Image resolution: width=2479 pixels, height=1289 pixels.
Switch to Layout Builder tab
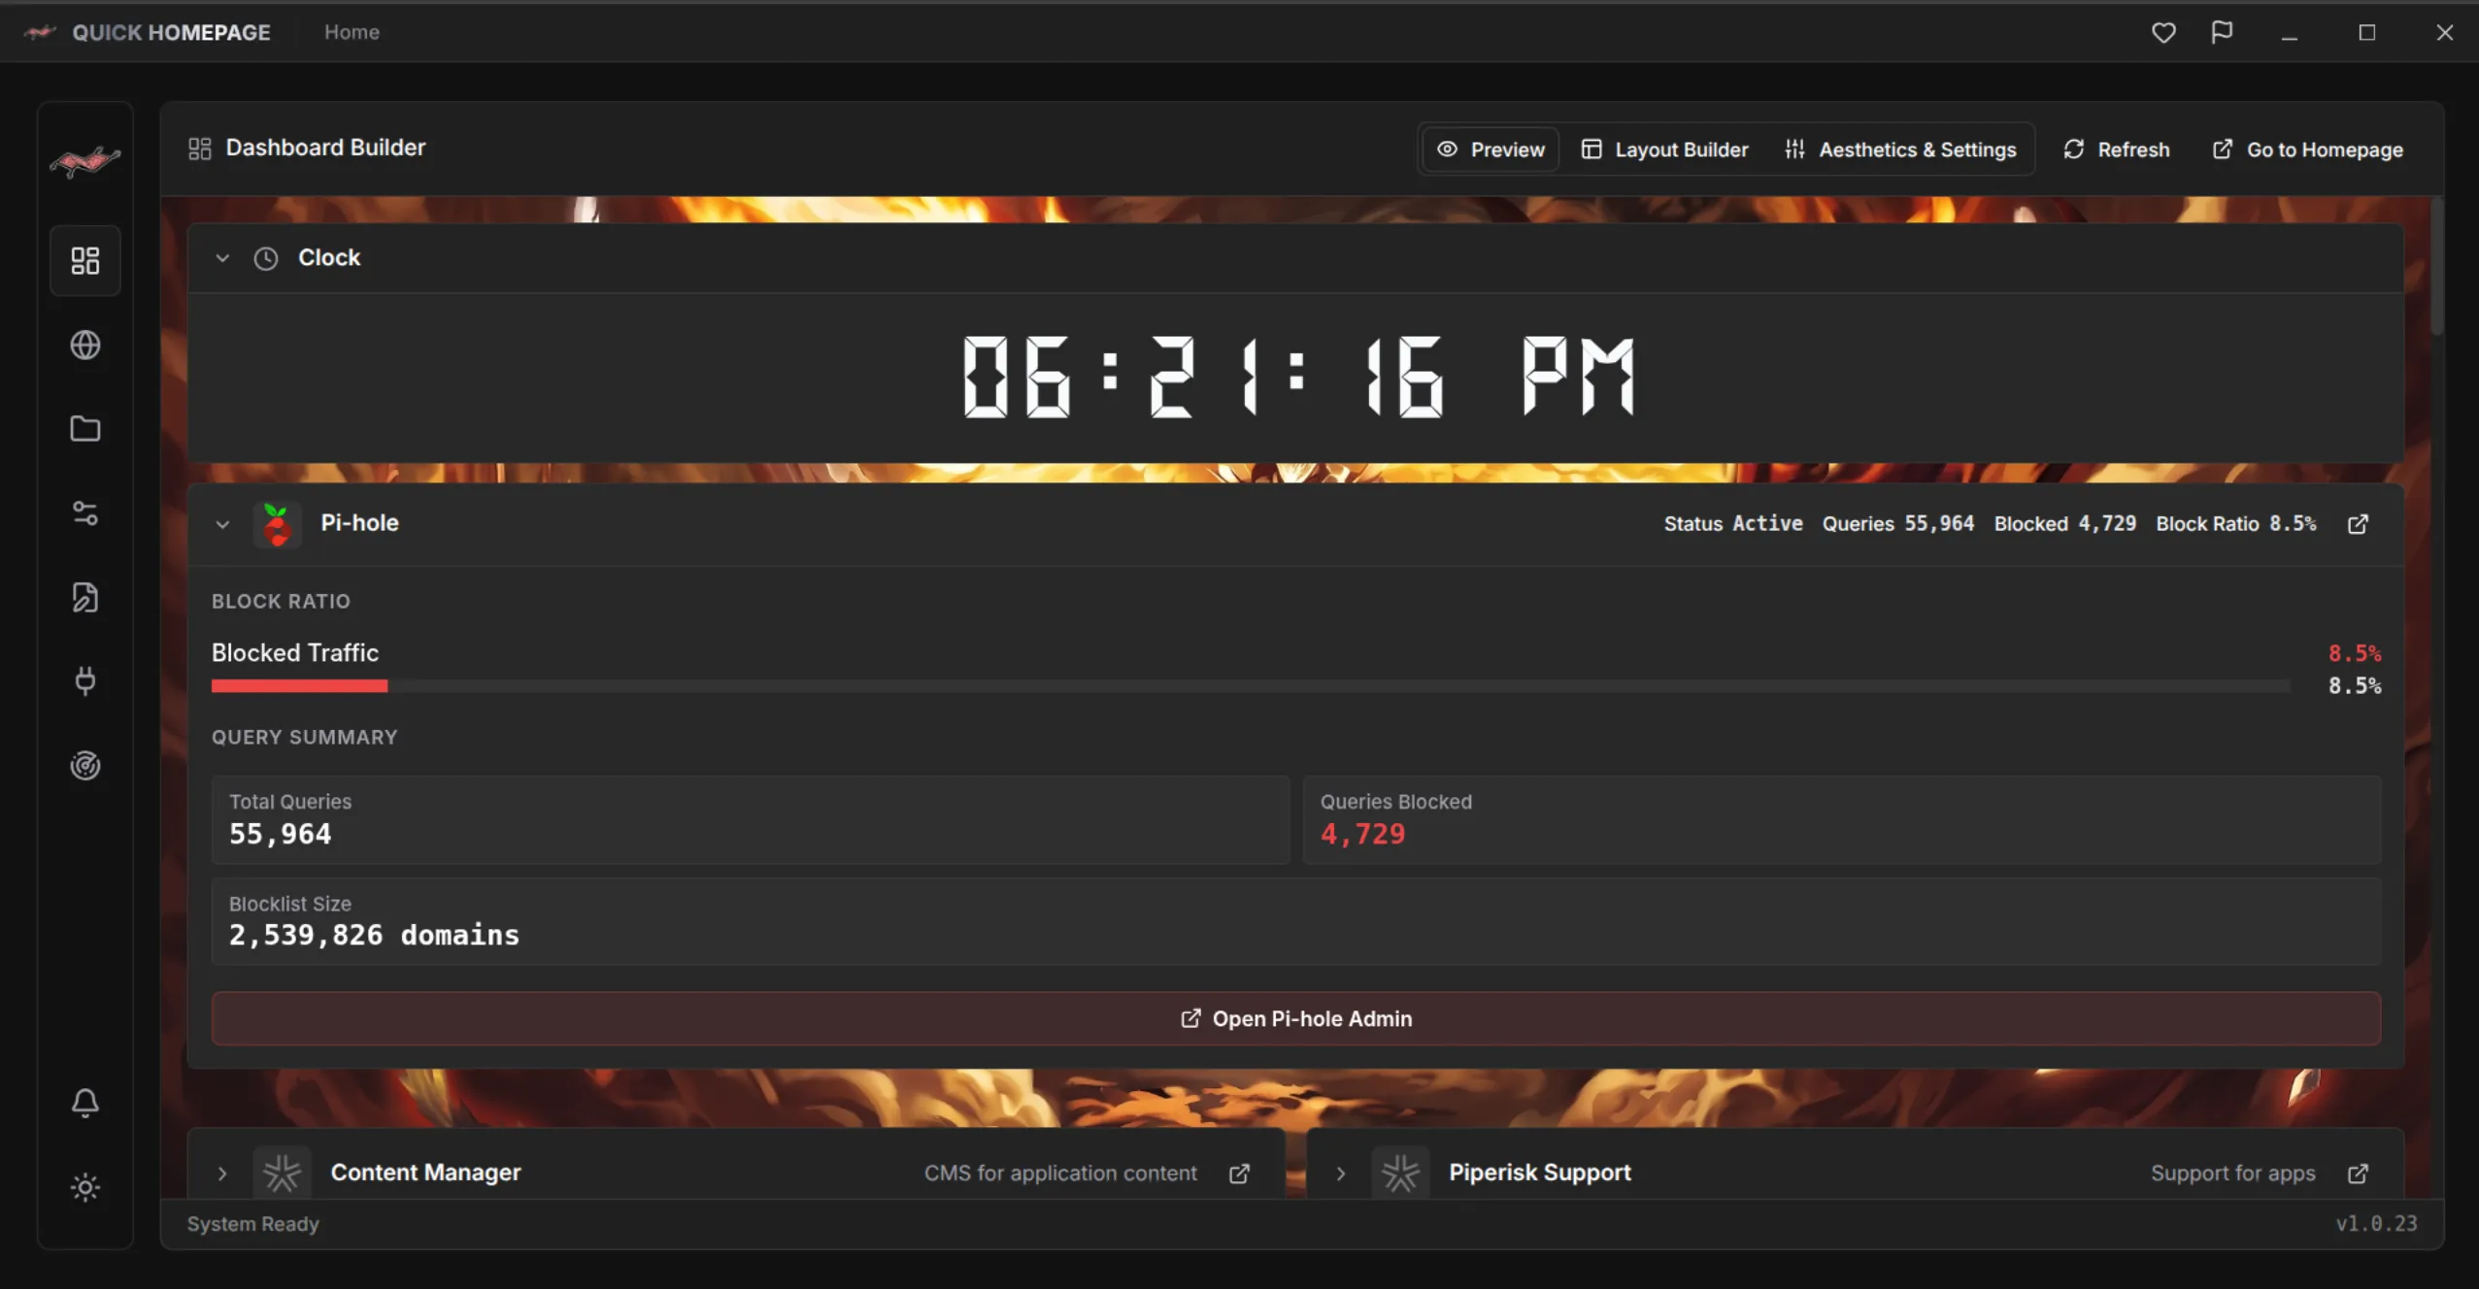(x=1664, y=149)
